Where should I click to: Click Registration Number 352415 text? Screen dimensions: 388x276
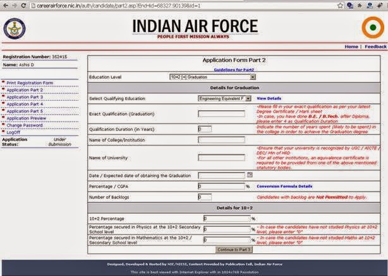[x=35, y=57]
